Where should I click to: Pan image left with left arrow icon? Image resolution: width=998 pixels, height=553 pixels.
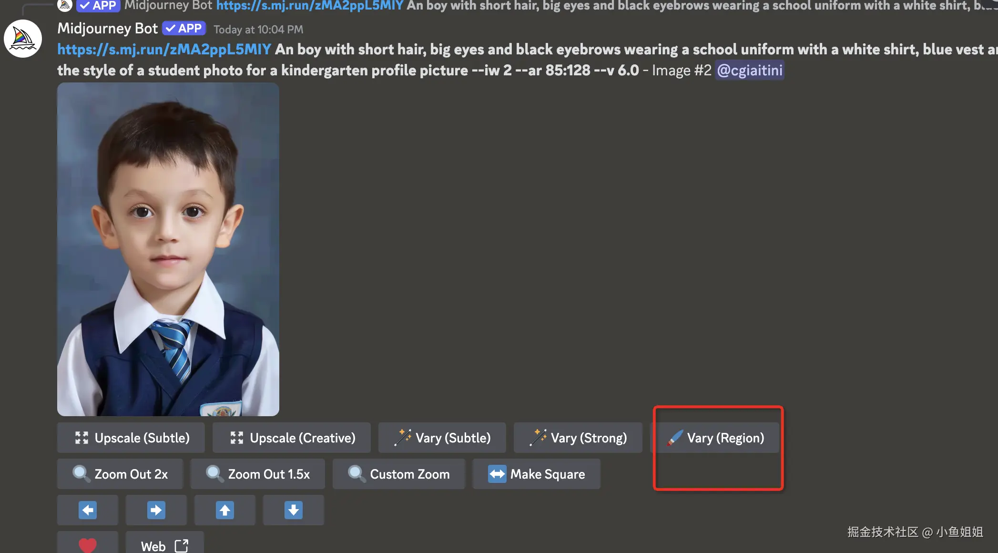coord(88,510)
